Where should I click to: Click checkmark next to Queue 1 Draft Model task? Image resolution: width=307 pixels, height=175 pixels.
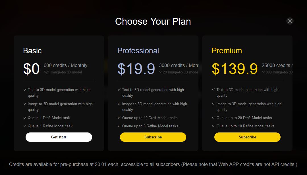[x=25, y=118]
